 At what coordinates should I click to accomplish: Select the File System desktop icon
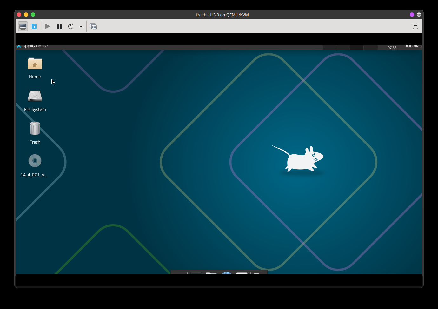click(35, 97)
